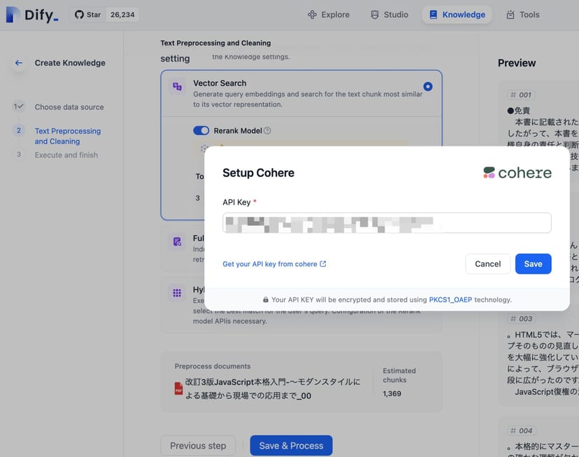Click the Cohere logo in dialog
The image size is (579, 457).
517,173
